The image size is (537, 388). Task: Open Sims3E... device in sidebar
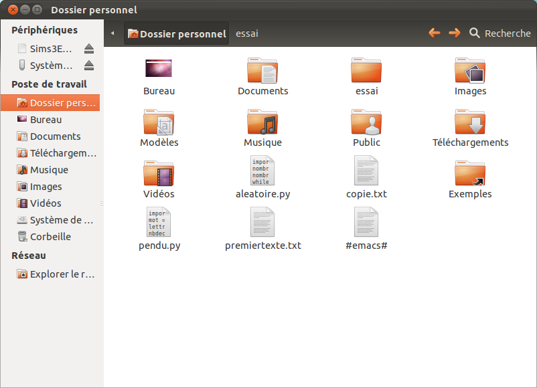[45, 49]
